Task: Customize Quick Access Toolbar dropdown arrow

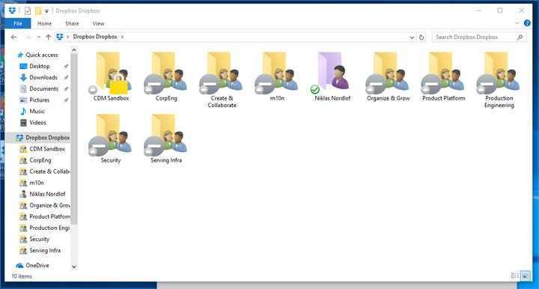Action: click(46, 11)
